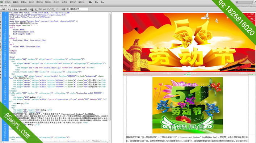Open the Site management dropdown icon
This screenshot has width=256, height=143.
(x=102, y=2)
